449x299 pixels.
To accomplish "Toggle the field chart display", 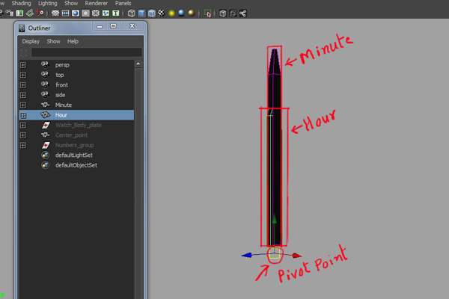I will tap(96, 13).
